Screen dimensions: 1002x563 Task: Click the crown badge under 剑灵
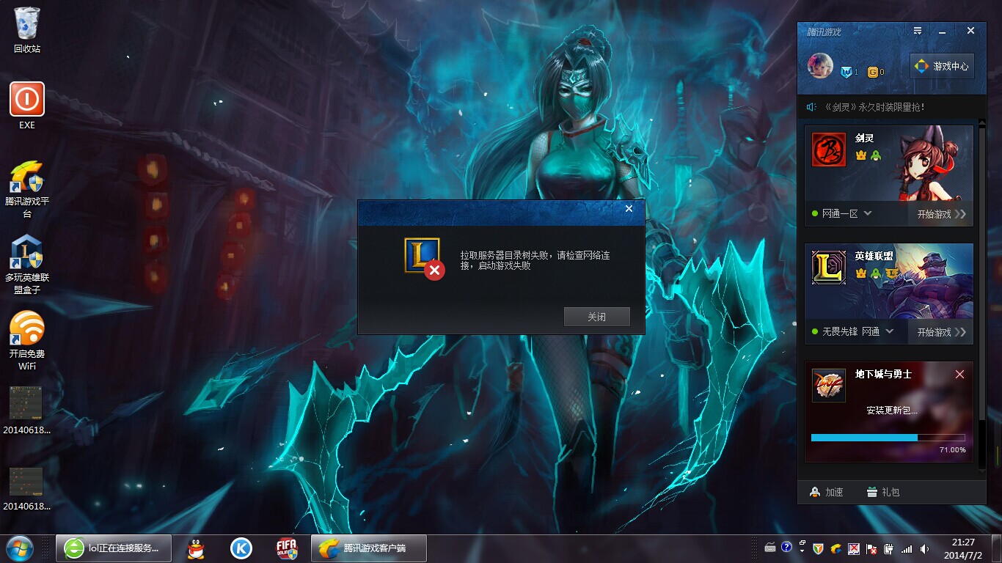[x=861, y=155]
